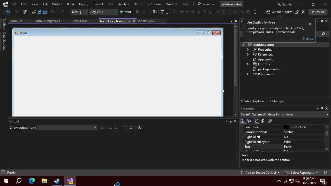Screen dimensions: 331x186
Task: Click the Output panel clock icon
Action: click(x=139, y=127)
